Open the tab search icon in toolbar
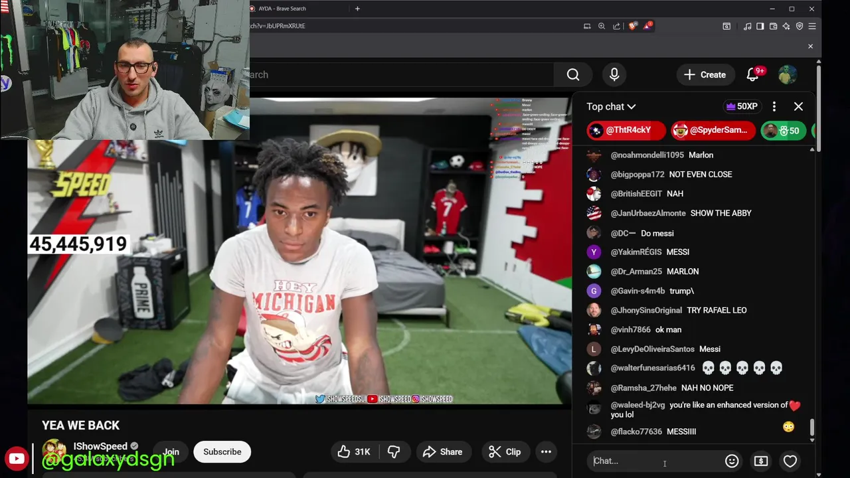The width and height of the screenshot is (850, 478). (726, 26)
